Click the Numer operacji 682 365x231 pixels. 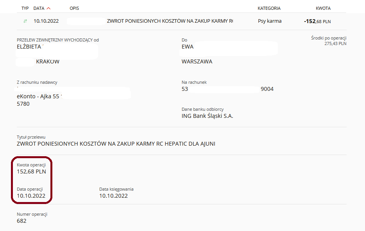(x=21, y=221)
